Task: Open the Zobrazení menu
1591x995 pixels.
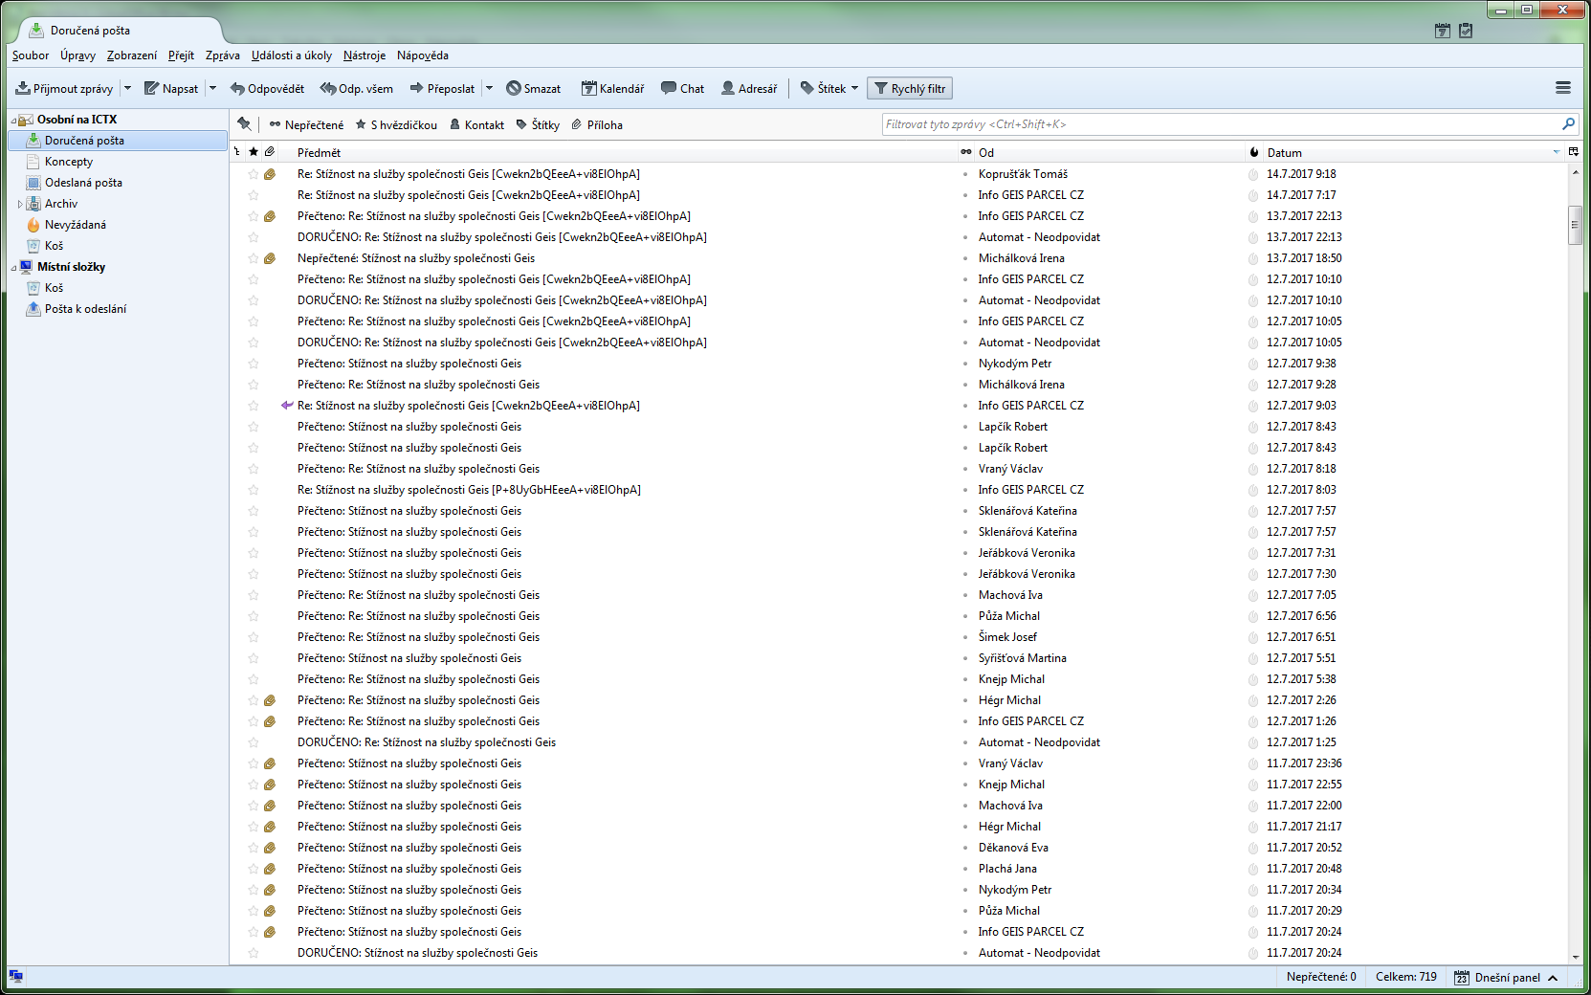Action: coord(132,55)
